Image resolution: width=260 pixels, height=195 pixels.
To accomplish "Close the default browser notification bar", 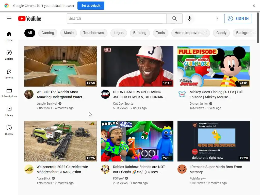I will pyautogui.click(x=254, y=6).
